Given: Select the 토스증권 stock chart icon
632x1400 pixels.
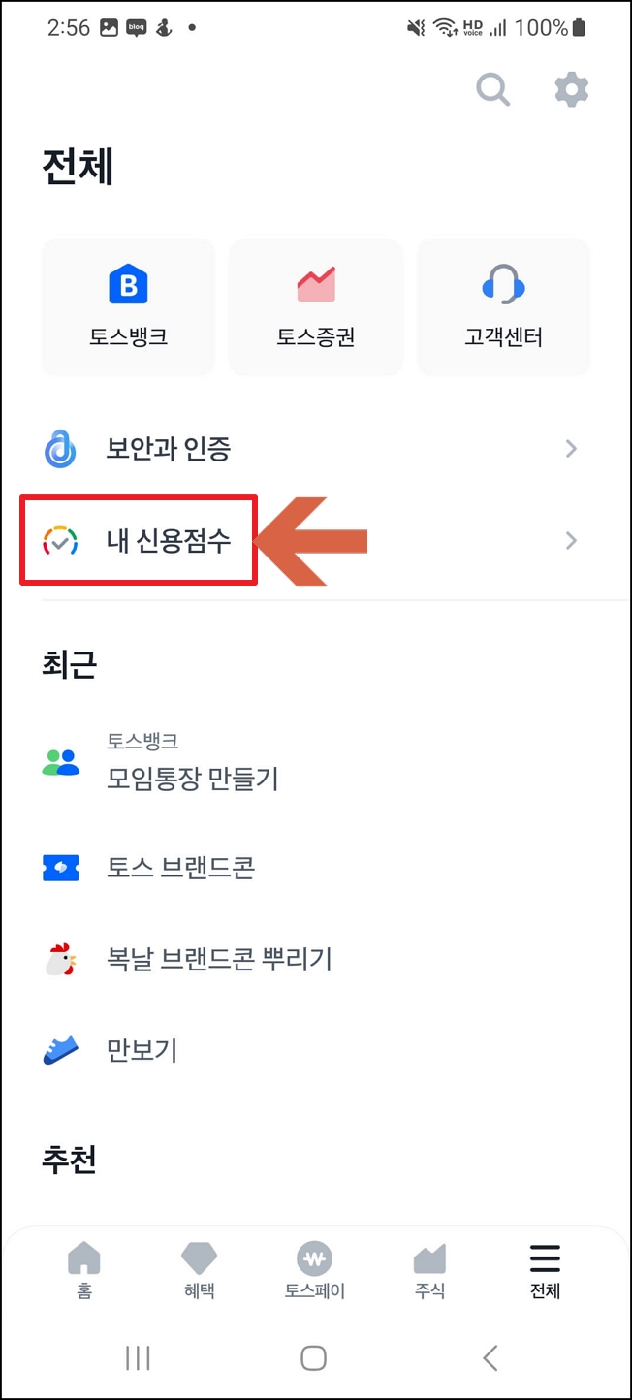Looking at the screenshot, I should pyautogui.click(x=315, y=283).
